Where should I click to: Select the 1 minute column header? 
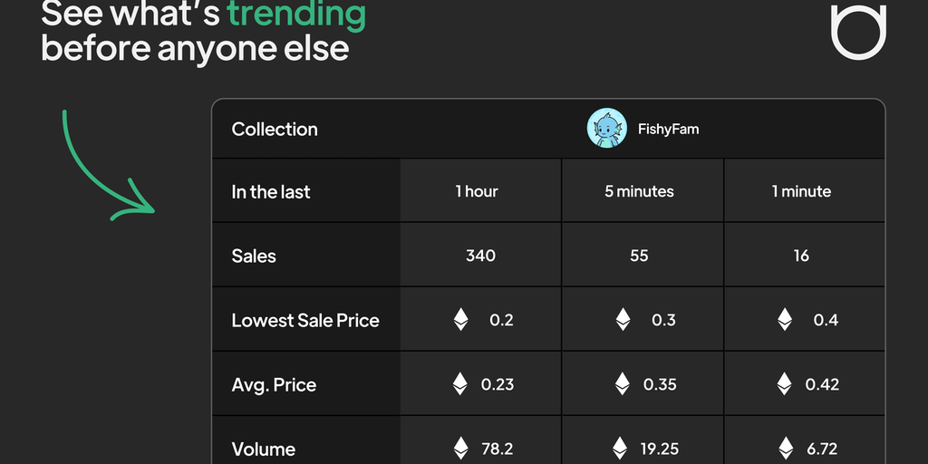pyautogui.click(x=801, y=191)
